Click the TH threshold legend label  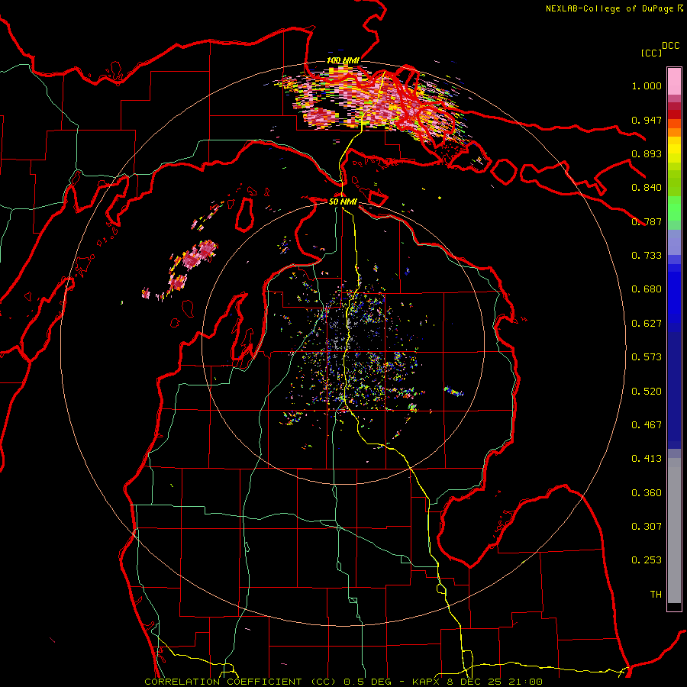(656, 595)
